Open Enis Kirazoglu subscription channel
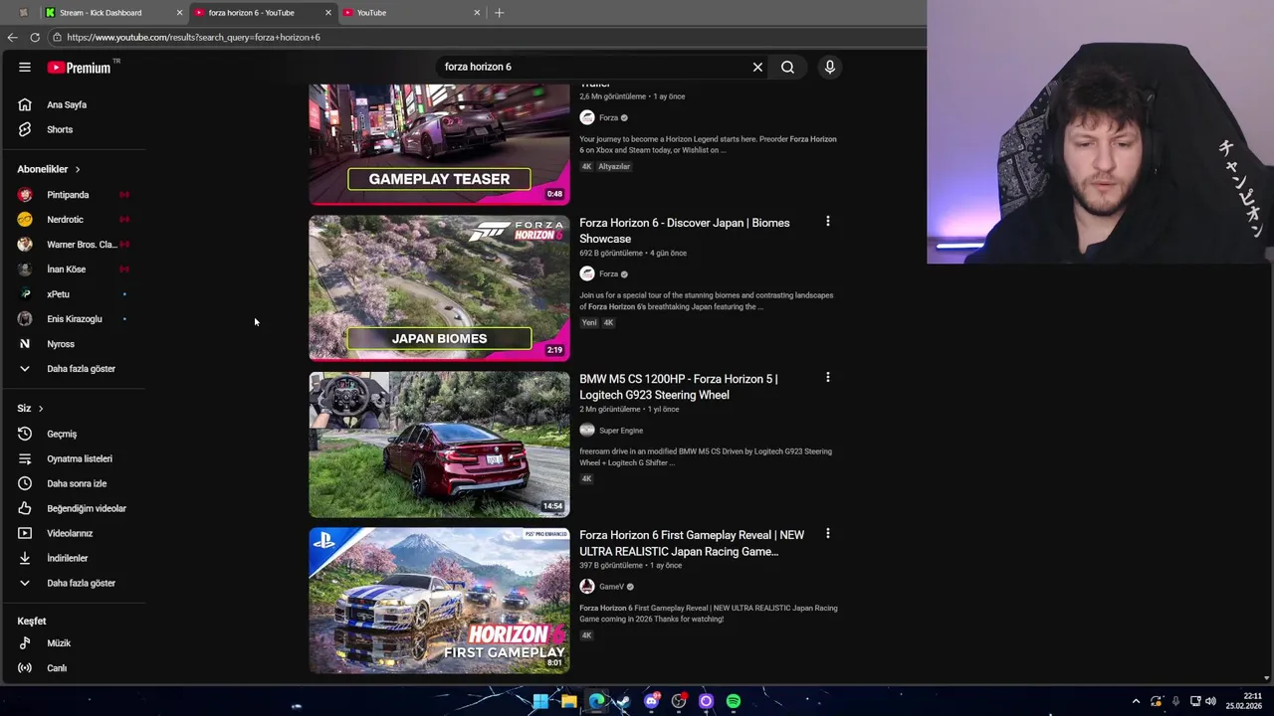The width and height of the screenshot is (1274, 716). pyautogui.click(x=74, y=319)
